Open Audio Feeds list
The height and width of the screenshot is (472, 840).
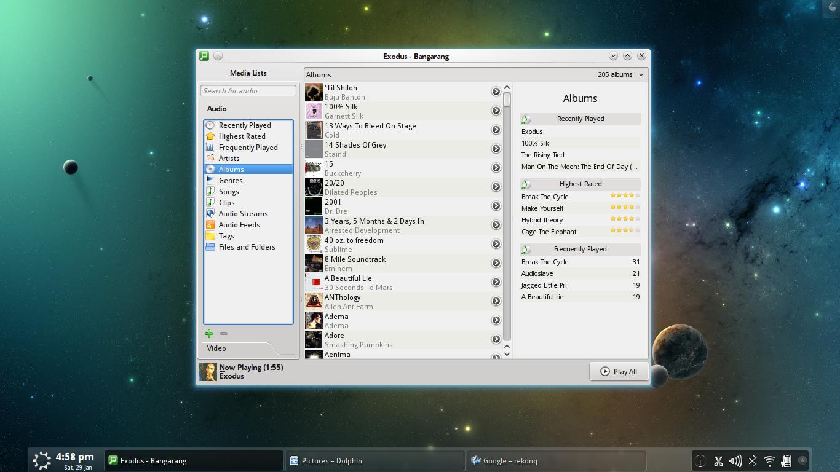[248, 225]
